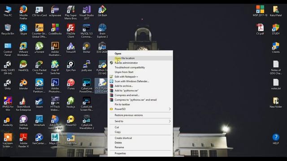Select the MySQL 5.5 Command Line shortcut

tap(87, 31)
